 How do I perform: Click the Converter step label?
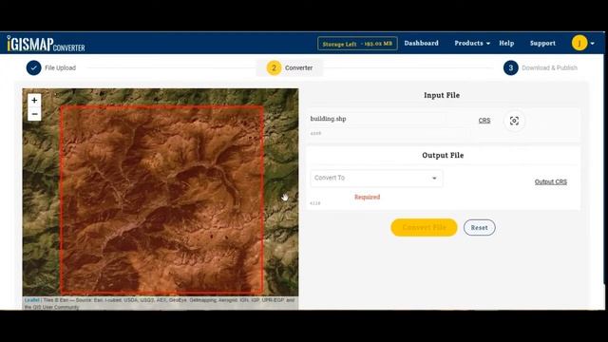(298, 67)
